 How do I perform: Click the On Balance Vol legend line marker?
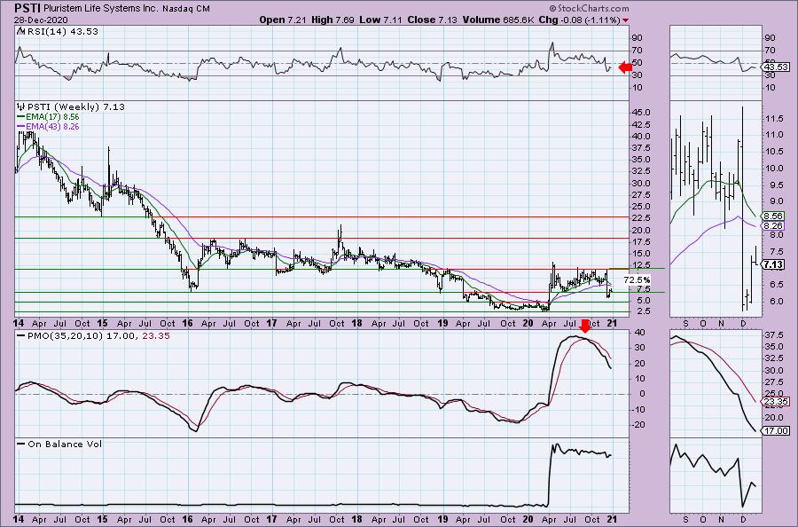pos(20,444)
